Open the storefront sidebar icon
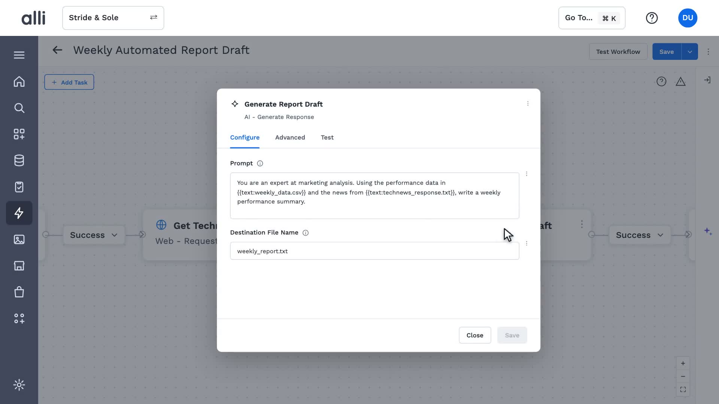 tap(19, 266)
